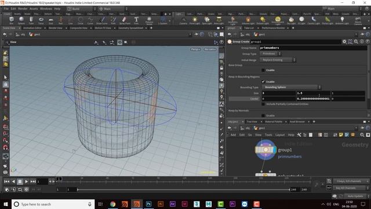371x209 pixels.
Task: Select the Platonic Solids shelf tool
Action: pyautogui.click(x=149, y=21)
